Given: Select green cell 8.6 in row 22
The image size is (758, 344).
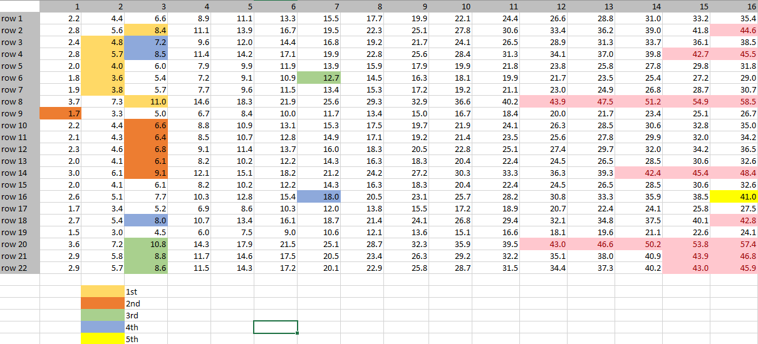Looking at the screenshot, I should click(146, 268).
